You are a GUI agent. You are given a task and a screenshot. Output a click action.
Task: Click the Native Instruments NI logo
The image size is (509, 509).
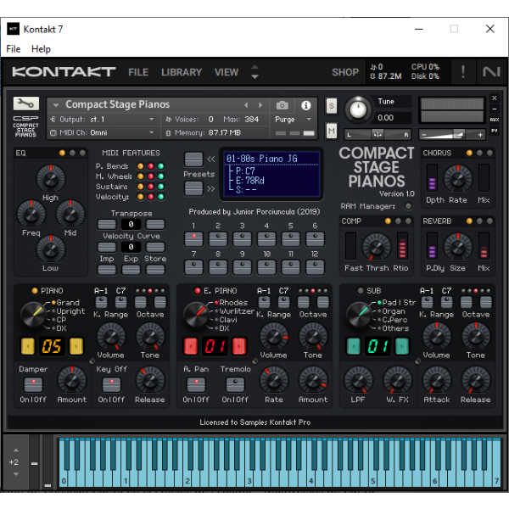491,72
